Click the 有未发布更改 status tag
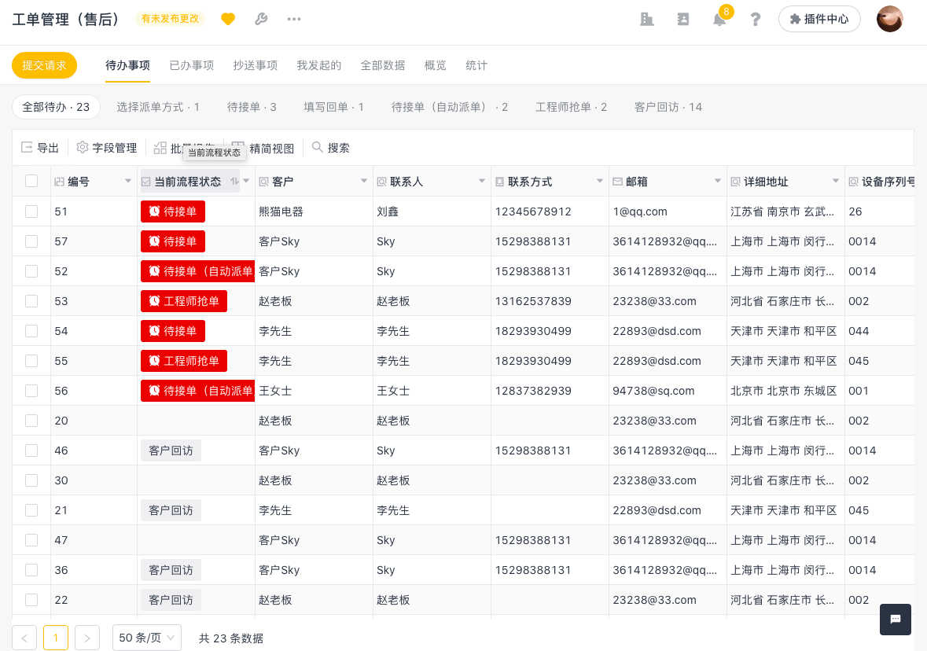 (171, 19)
